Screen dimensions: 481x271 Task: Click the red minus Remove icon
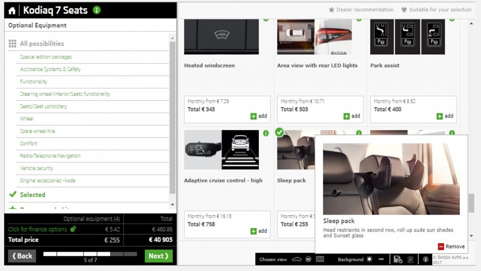click(x=441, y=246)
